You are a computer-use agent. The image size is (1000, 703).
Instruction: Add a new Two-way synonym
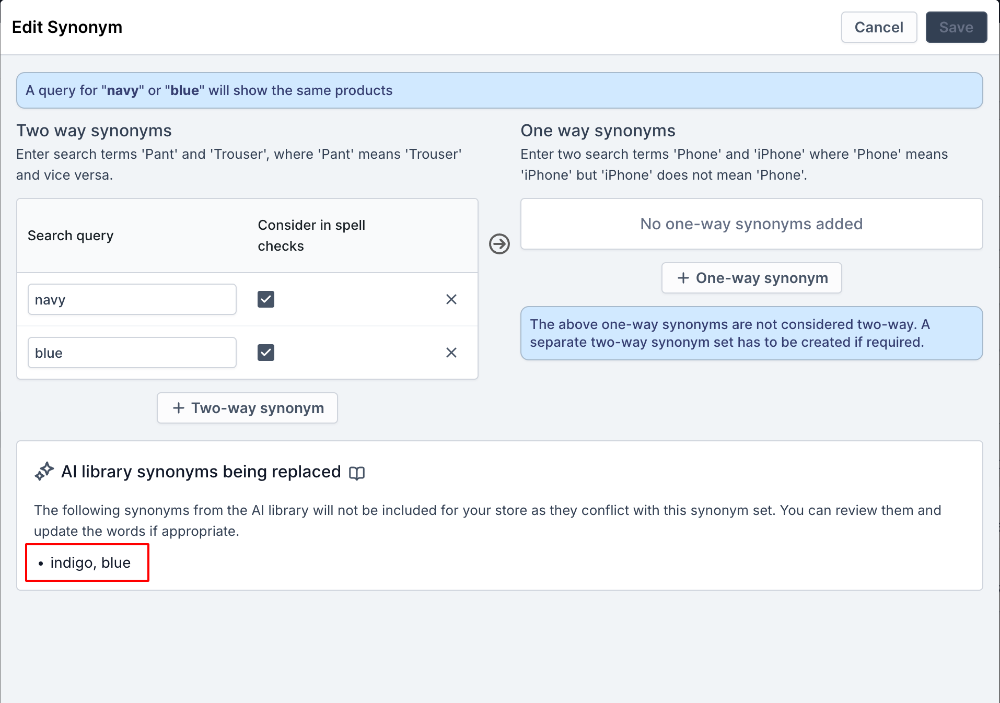click(247, 408)
